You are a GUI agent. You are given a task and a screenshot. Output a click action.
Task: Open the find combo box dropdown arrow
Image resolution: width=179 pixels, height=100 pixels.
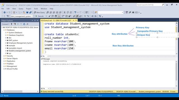pos(123,12)
